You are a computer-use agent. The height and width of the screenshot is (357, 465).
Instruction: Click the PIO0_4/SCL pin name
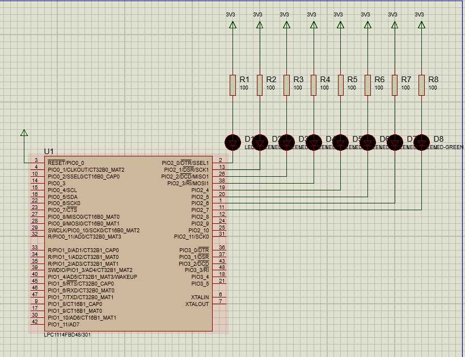coord(62,190)
